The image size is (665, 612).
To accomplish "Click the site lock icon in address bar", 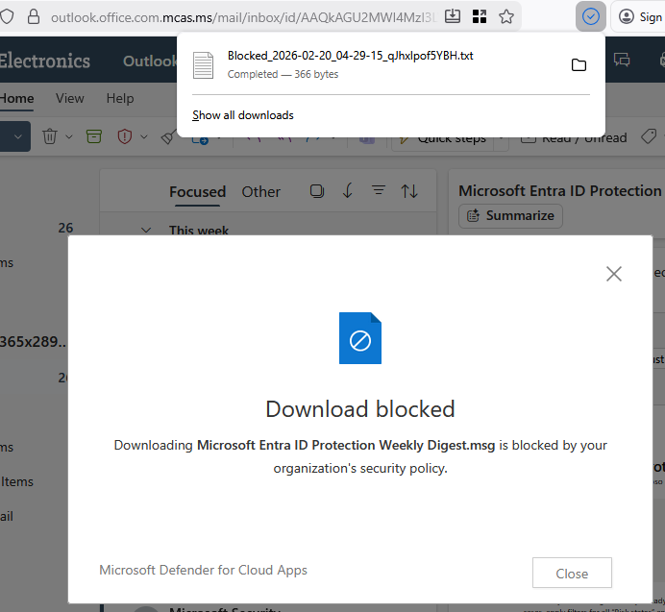I will 34,16.
